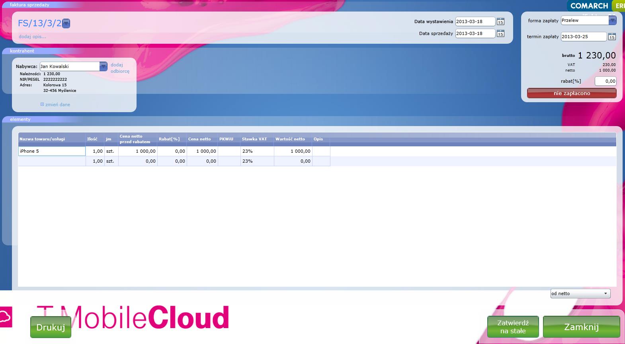Click the Drukuj button

tap(51, 327)
